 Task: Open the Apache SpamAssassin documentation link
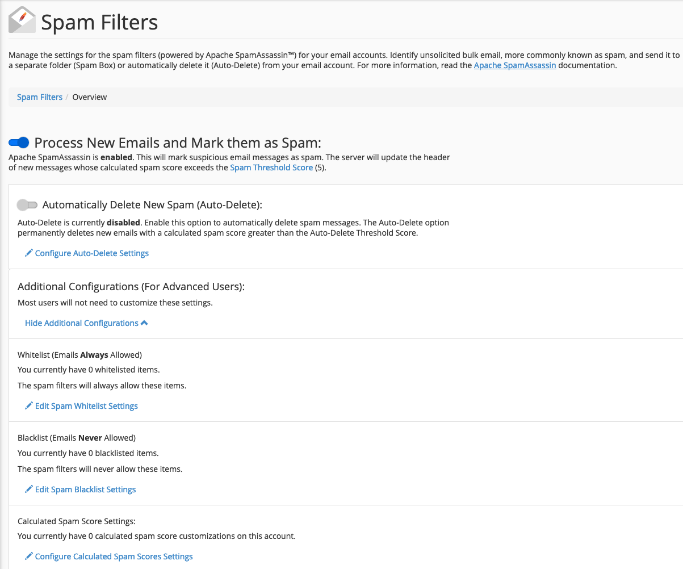click(515, 65)
